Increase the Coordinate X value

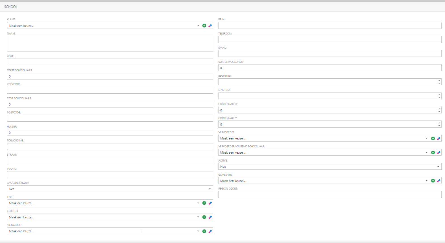[x=439, y=109]
